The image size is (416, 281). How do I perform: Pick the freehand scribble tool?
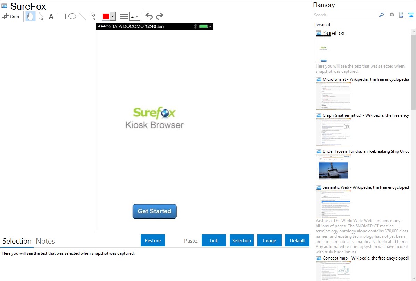[x=93, y=16]
